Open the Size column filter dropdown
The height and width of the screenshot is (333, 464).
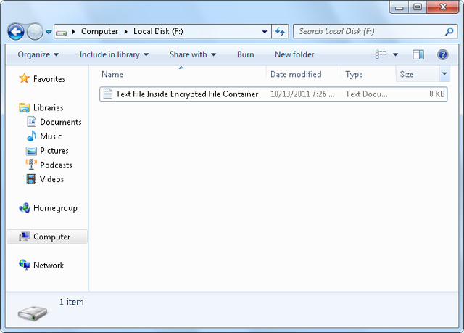click(x=444, y=74)
